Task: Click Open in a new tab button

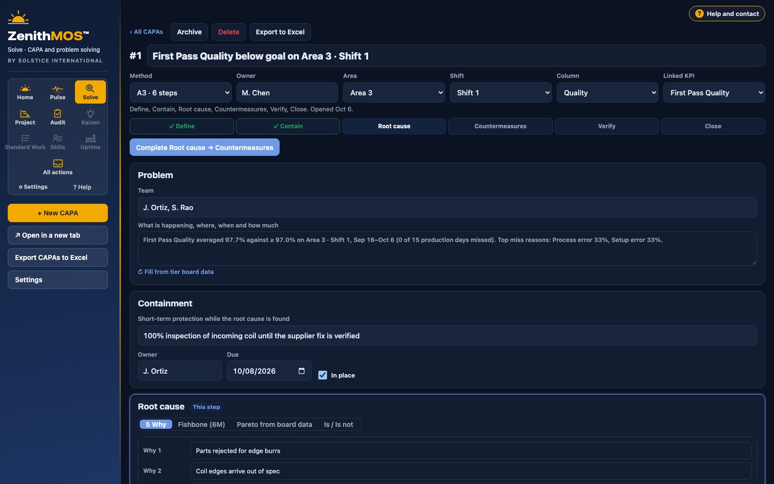Action: coord(58,235)
